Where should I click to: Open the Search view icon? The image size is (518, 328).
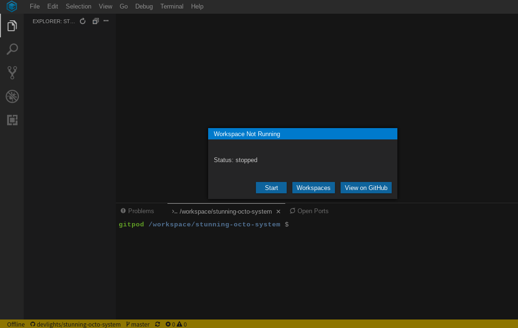[x=12, y=49]
